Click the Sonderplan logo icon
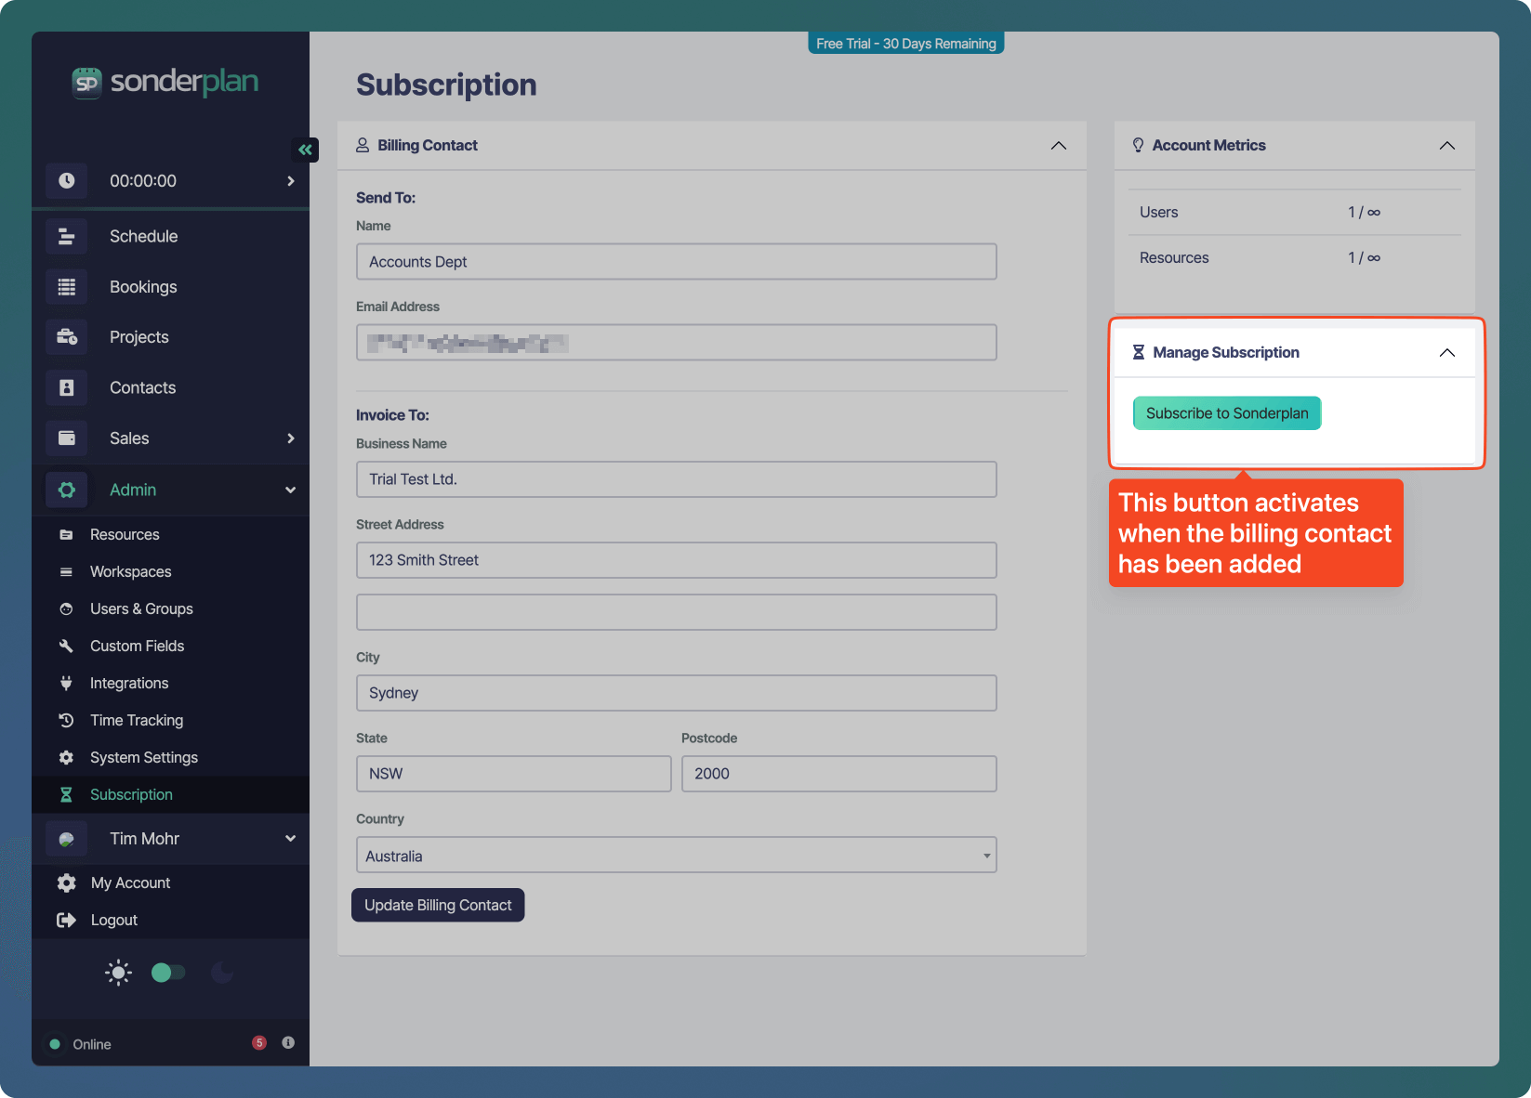1531x1098 pixels. (86, 84)
